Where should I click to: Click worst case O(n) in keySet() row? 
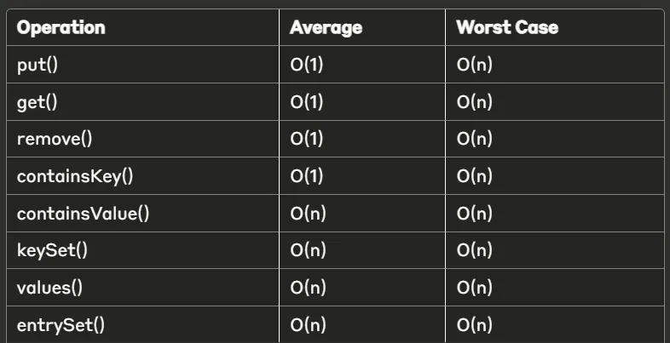pyautogui.click(x=474, y=250)
